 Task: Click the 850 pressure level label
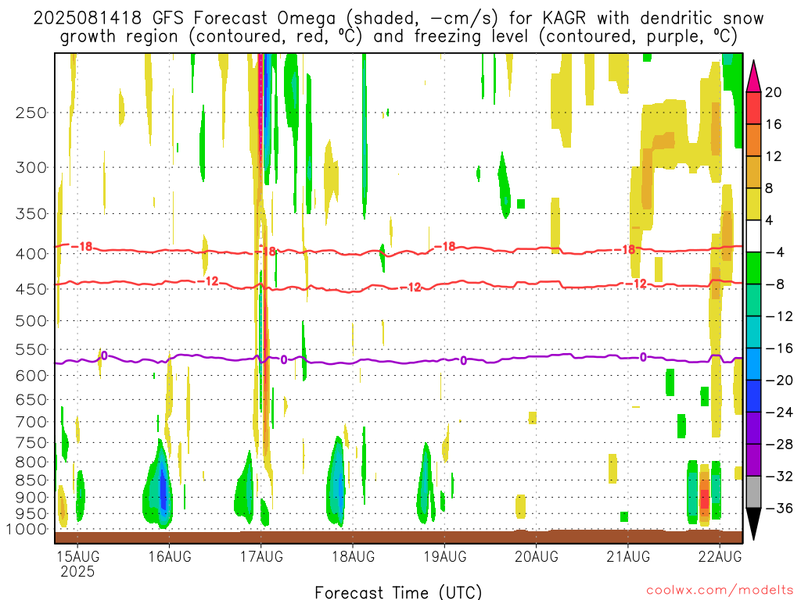click(31, 480)
